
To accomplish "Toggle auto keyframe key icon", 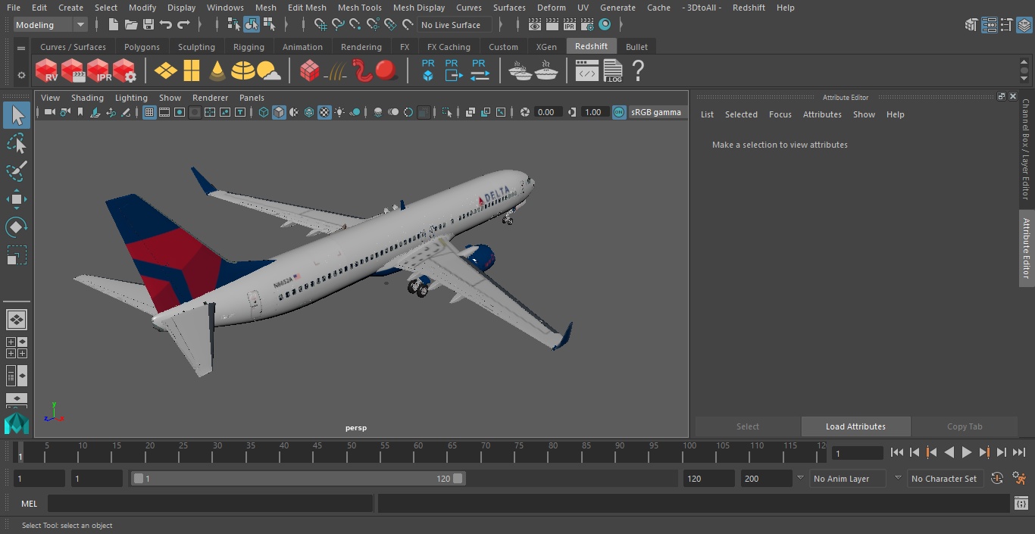I will (997, 479).
